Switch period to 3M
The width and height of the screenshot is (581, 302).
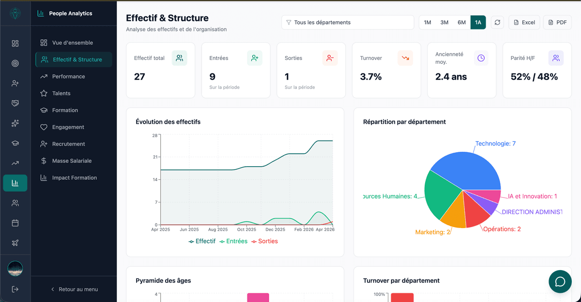(444, 22)
